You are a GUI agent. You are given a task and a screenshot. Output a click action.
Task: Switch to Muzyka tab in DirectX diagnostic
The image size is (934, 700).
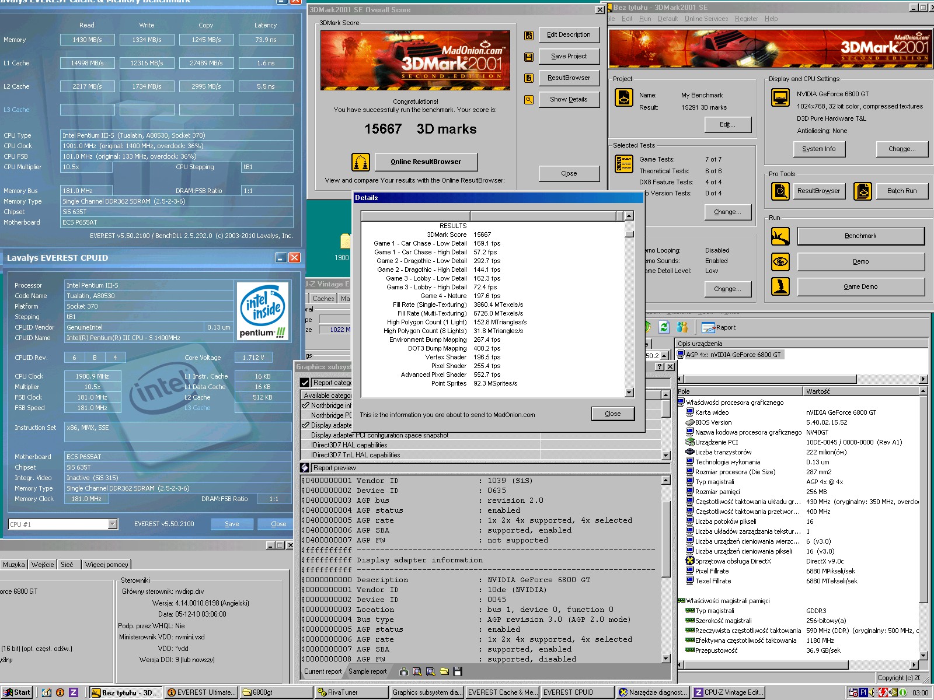click(x=14, y=565)
